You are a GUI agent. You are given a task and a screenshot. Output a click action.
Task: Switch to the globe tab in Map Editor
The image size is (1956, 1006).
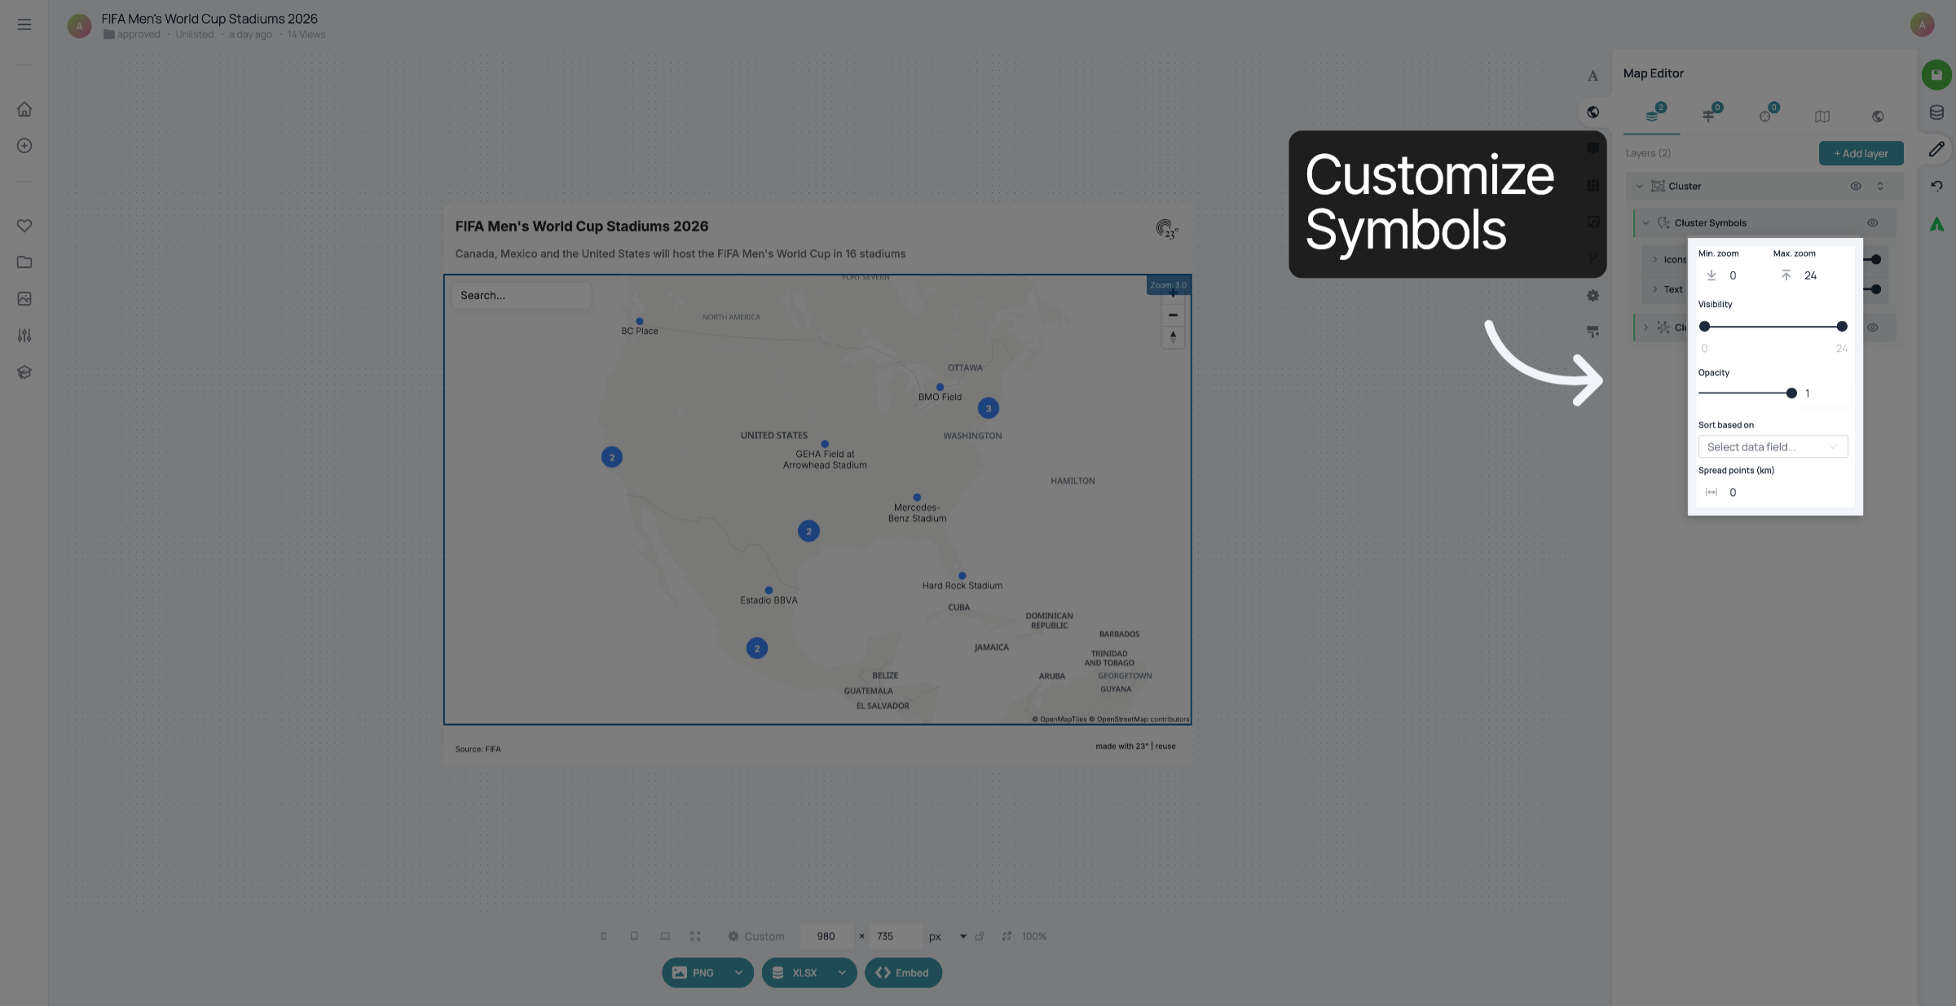(1878, 116)
